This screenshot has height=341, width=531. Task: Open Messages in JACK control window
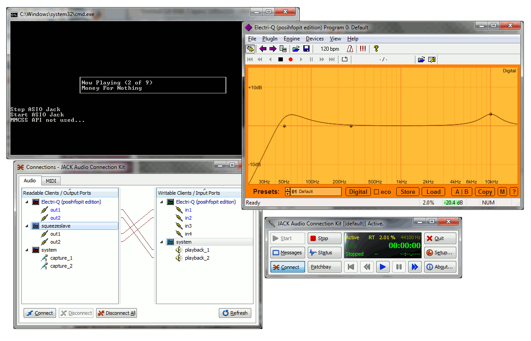287,253
